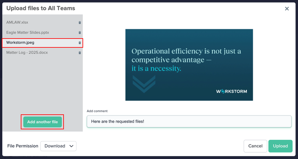
Task: Delete AMLAW.xlsx with its trash icon
Action: tap(80, 22)
